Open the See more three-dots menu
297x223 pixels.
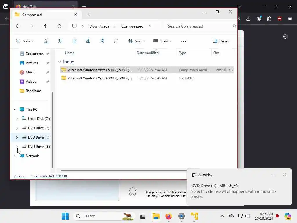[x=184, y=41]
